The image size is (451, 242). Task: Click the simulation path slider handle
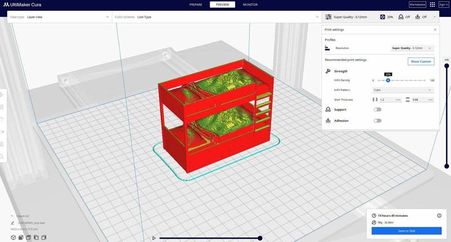(260, 238)
